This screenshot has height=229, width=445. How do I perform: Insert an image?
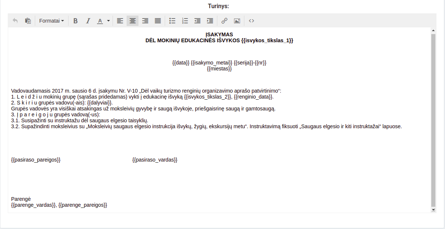(237, 21)
